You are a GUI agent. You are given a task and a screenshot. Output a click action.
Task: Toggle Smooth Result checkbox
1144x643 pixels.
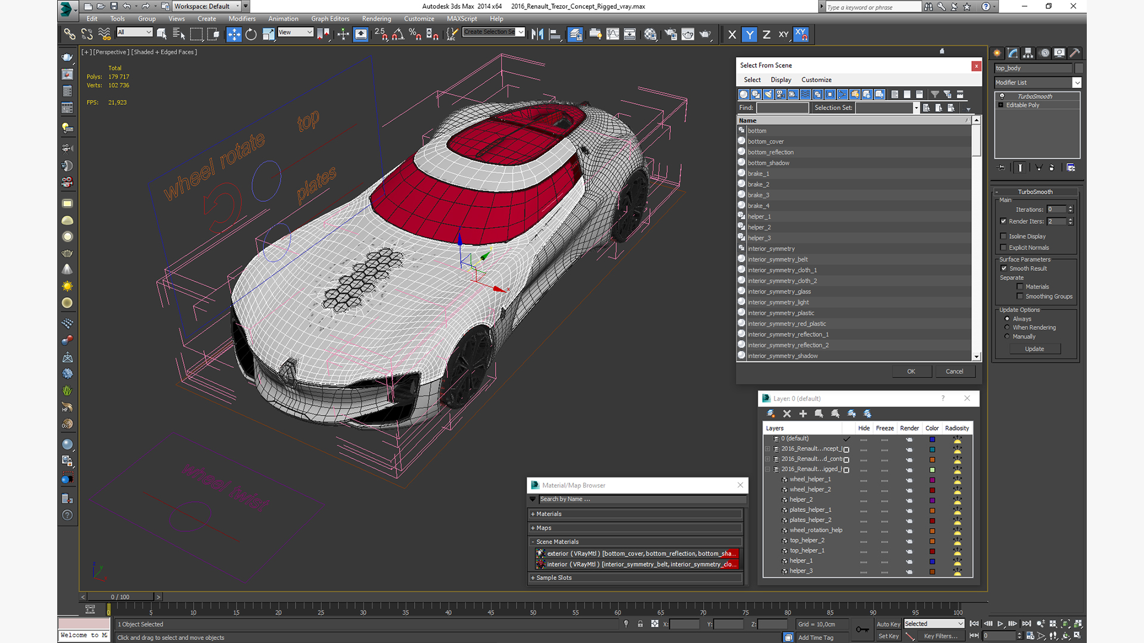coord(1004,269)
